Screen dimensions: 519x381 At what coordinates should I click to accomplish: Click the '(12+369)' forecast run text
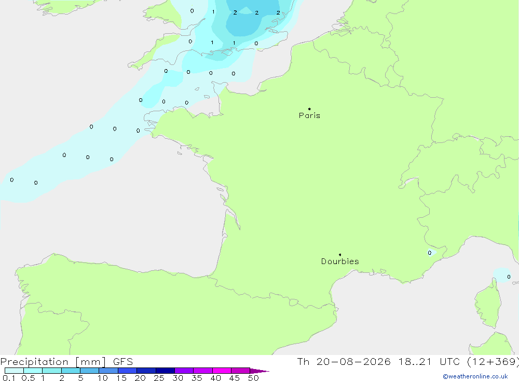[x=493, y=362]
